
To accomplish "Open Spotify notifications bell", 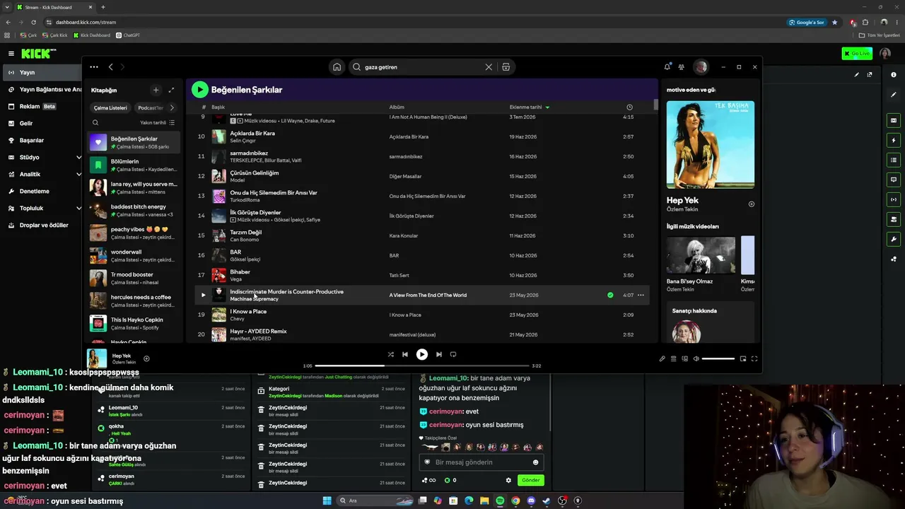I will coord(667,67).
